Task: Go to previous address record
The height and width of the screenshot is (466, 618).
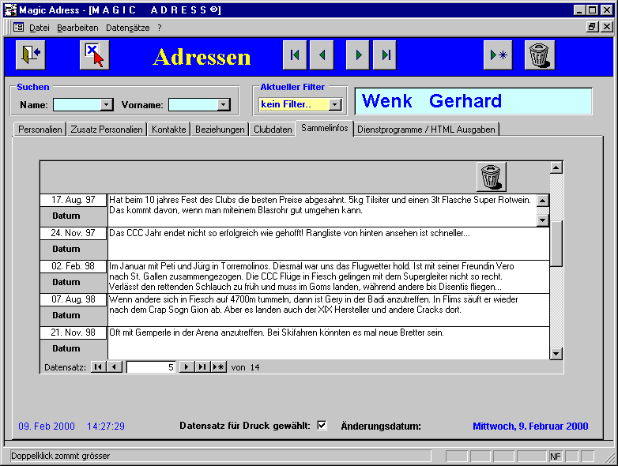Action: pyautogui.click(x=322, y=55)
